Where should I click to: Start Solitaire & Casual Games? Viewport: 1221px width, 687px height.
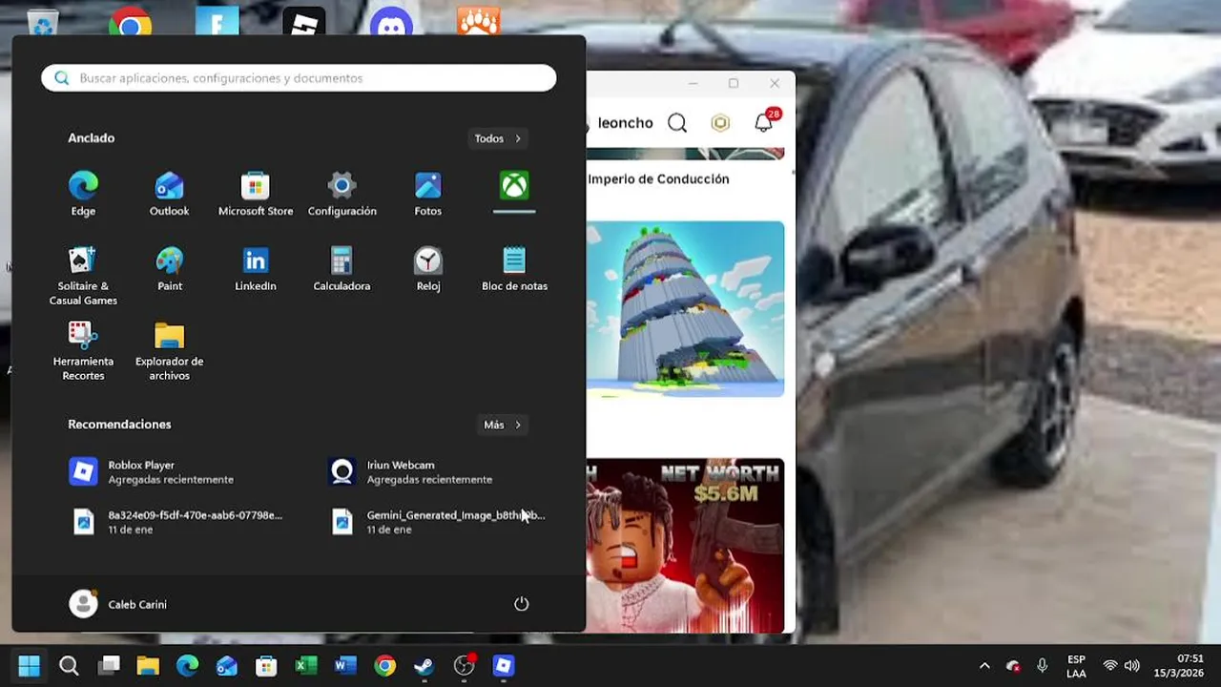pyautogui.click(x=83, y=276)
